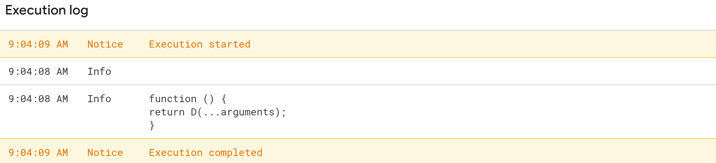
Task: Click the 9:04:09 AM timestamp of Execution completed
Action: (x=38, y=153)
